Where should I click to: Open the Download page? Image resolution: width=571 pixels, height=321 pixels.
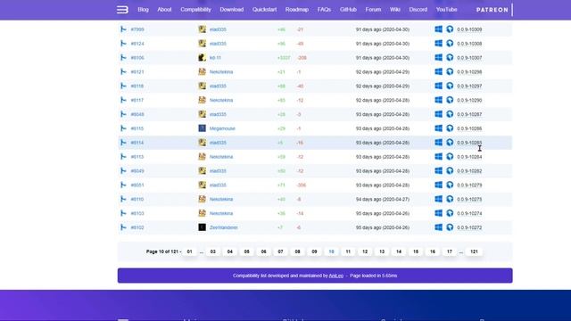232,10
